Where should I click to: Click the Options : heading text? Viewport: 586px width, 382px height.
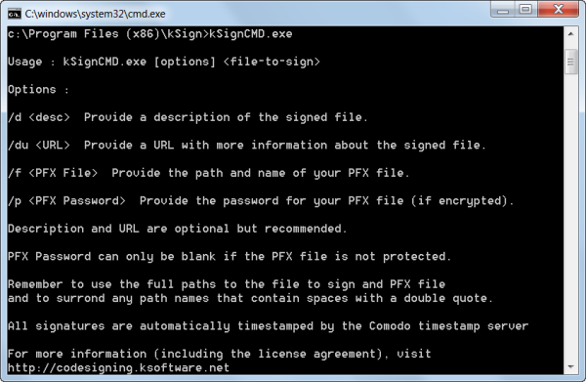tap(38, 90)
